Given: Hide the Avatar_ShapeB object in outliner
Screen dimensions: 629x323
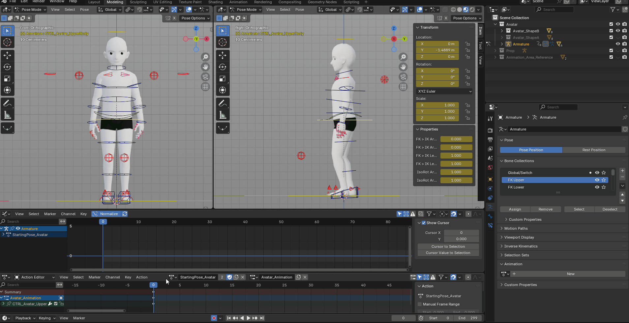Looking at the screenshot, I should tap(618, 31).
